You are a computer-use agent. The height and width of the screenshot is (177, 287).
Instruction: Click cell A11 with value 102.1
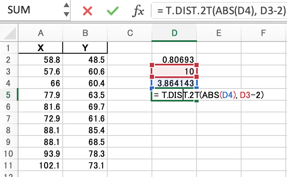[x=41, y=166]
